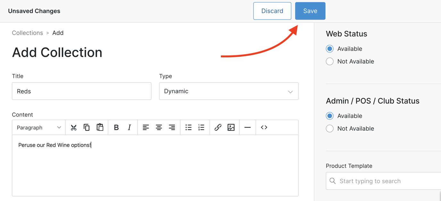Insert a numbered list in the editor
The height and width of the screenshot is (201, 441).
(x=201, y=127)
